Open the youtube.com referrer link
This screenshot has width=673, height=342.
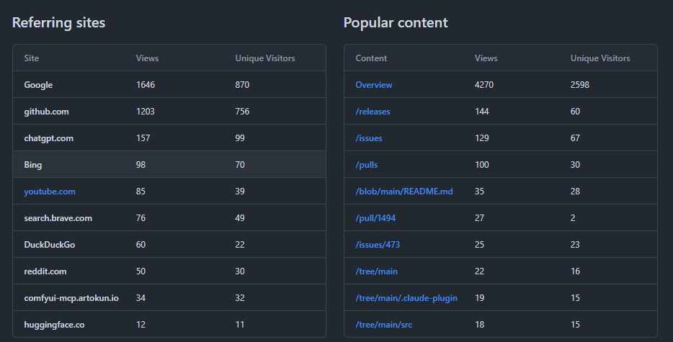tap(50, 192)
